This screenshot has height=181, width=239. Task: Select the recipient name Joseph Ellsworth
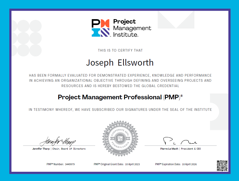click(x=120, y=63)
